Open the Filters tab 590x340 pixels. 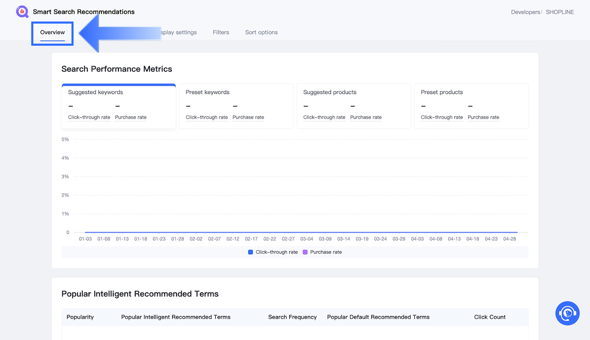tap(221, 32)
